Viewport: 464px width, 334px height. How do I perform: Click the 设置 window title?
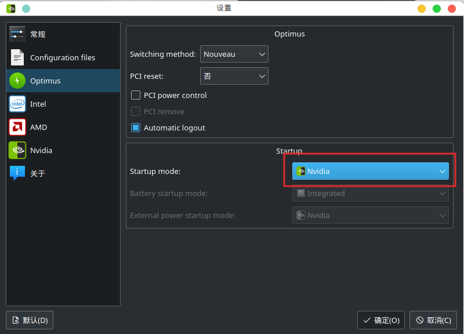coord(224,8)
